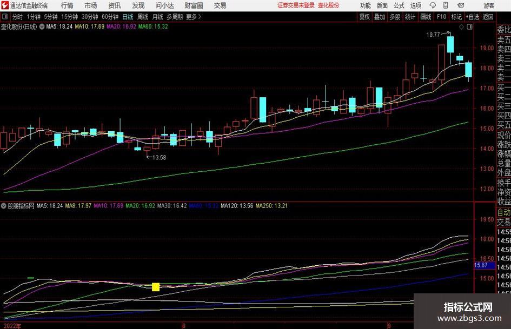The image size is (511, 329).
Task: Toggle the left panel icon beside 分时
Action: coord(4,17)
